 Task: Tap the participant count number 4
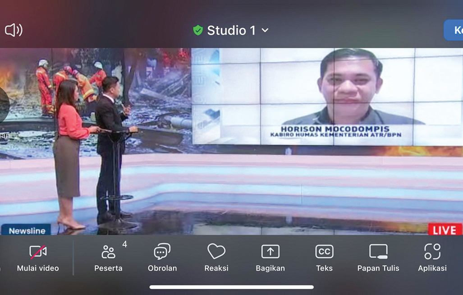(124, 244)
